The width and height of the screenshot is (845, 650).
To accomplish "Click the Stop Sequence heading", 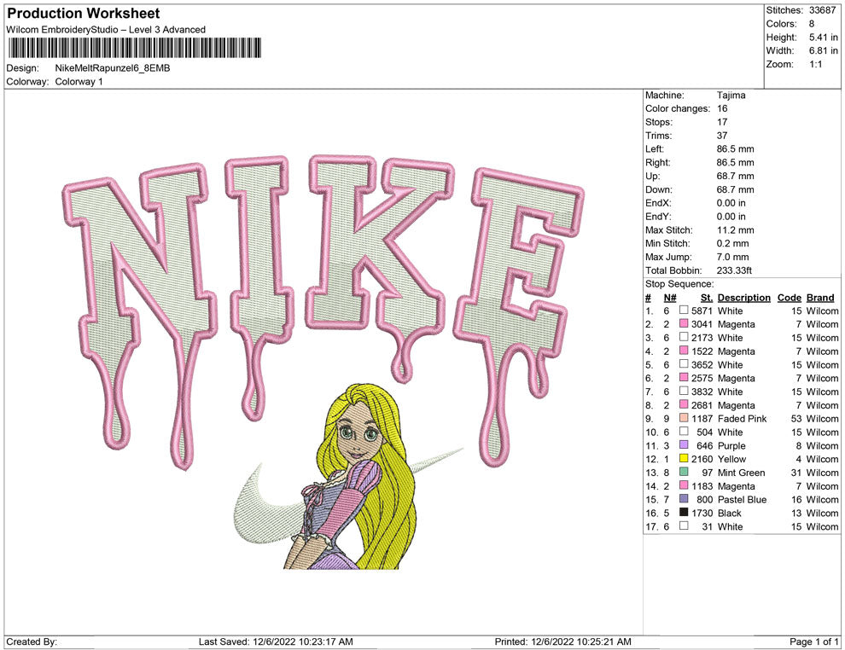I will pos(679,284).
